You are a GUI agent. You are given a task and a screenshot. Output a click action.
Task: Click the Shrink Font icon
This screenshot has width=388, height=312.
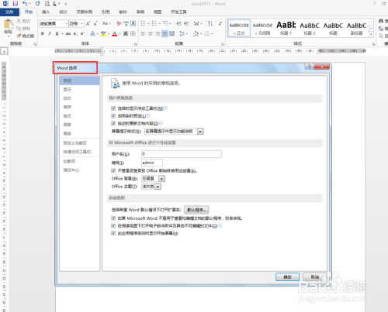pyautogui.click(x=95, y=23)
